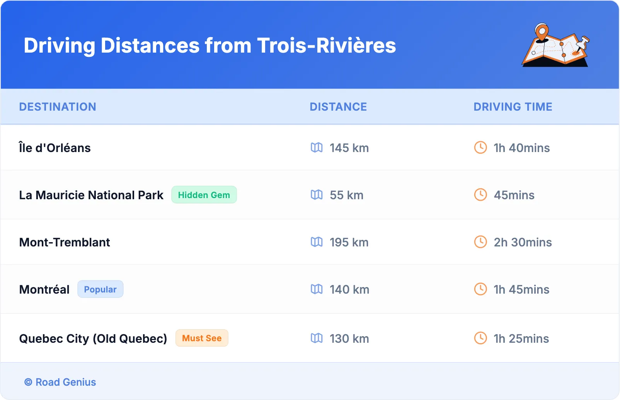Click the clock icon beside 1h 40mins

point(480,147)
